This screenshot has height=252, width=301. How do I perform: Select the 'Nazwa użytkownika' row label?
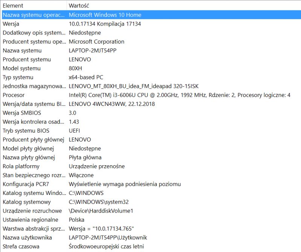[x=27, y=238]
